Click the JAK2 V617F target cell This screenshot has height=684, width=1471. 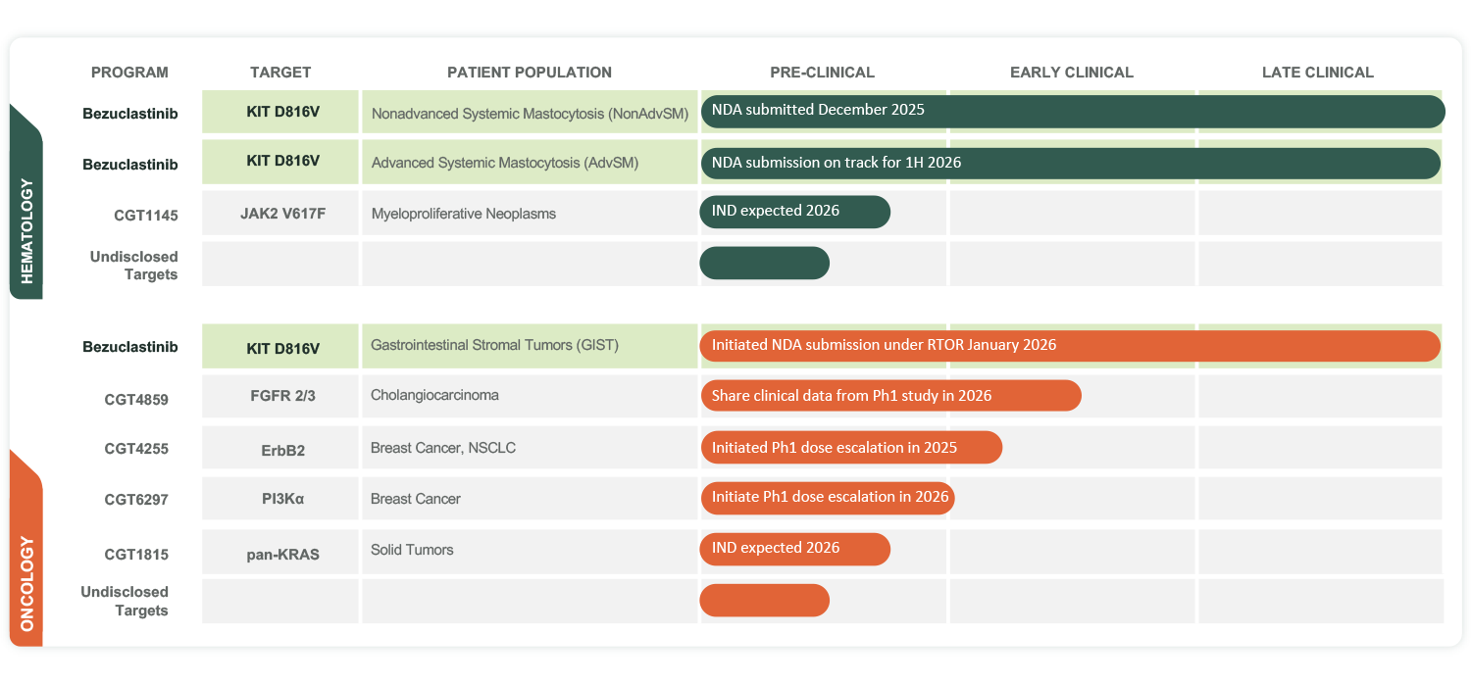(280, 214)
